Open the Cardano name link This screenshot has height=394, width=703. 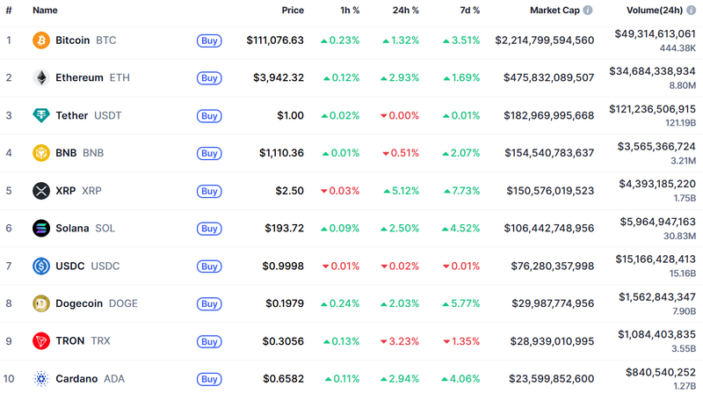point(76,379)
